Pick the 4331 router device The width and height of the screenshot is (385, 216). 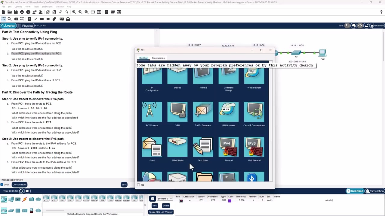tap(46, 198)
